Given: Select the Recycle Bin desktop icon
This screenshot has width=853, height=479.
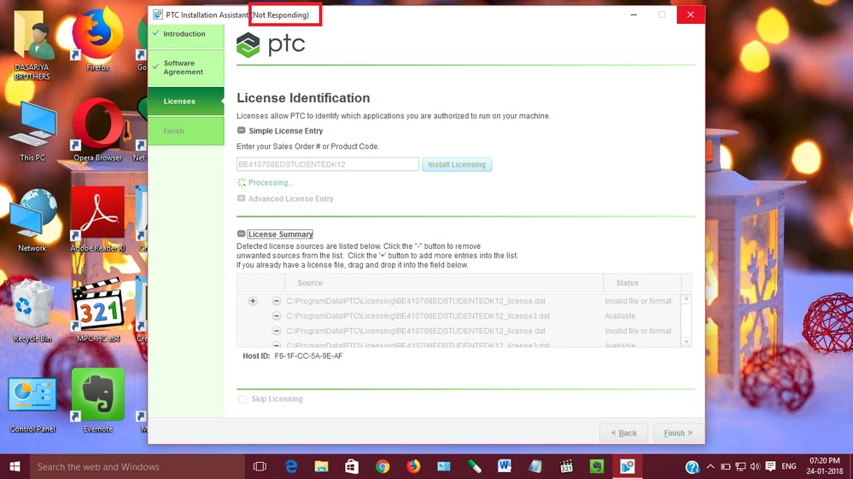Looking at the screenshot, I should point(32,310).
